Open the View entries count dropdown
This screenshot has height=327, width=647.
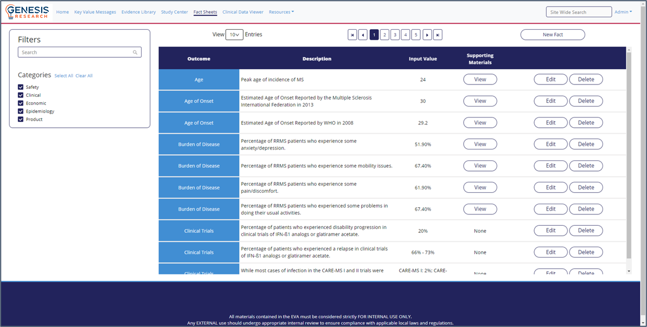point(234,35)
